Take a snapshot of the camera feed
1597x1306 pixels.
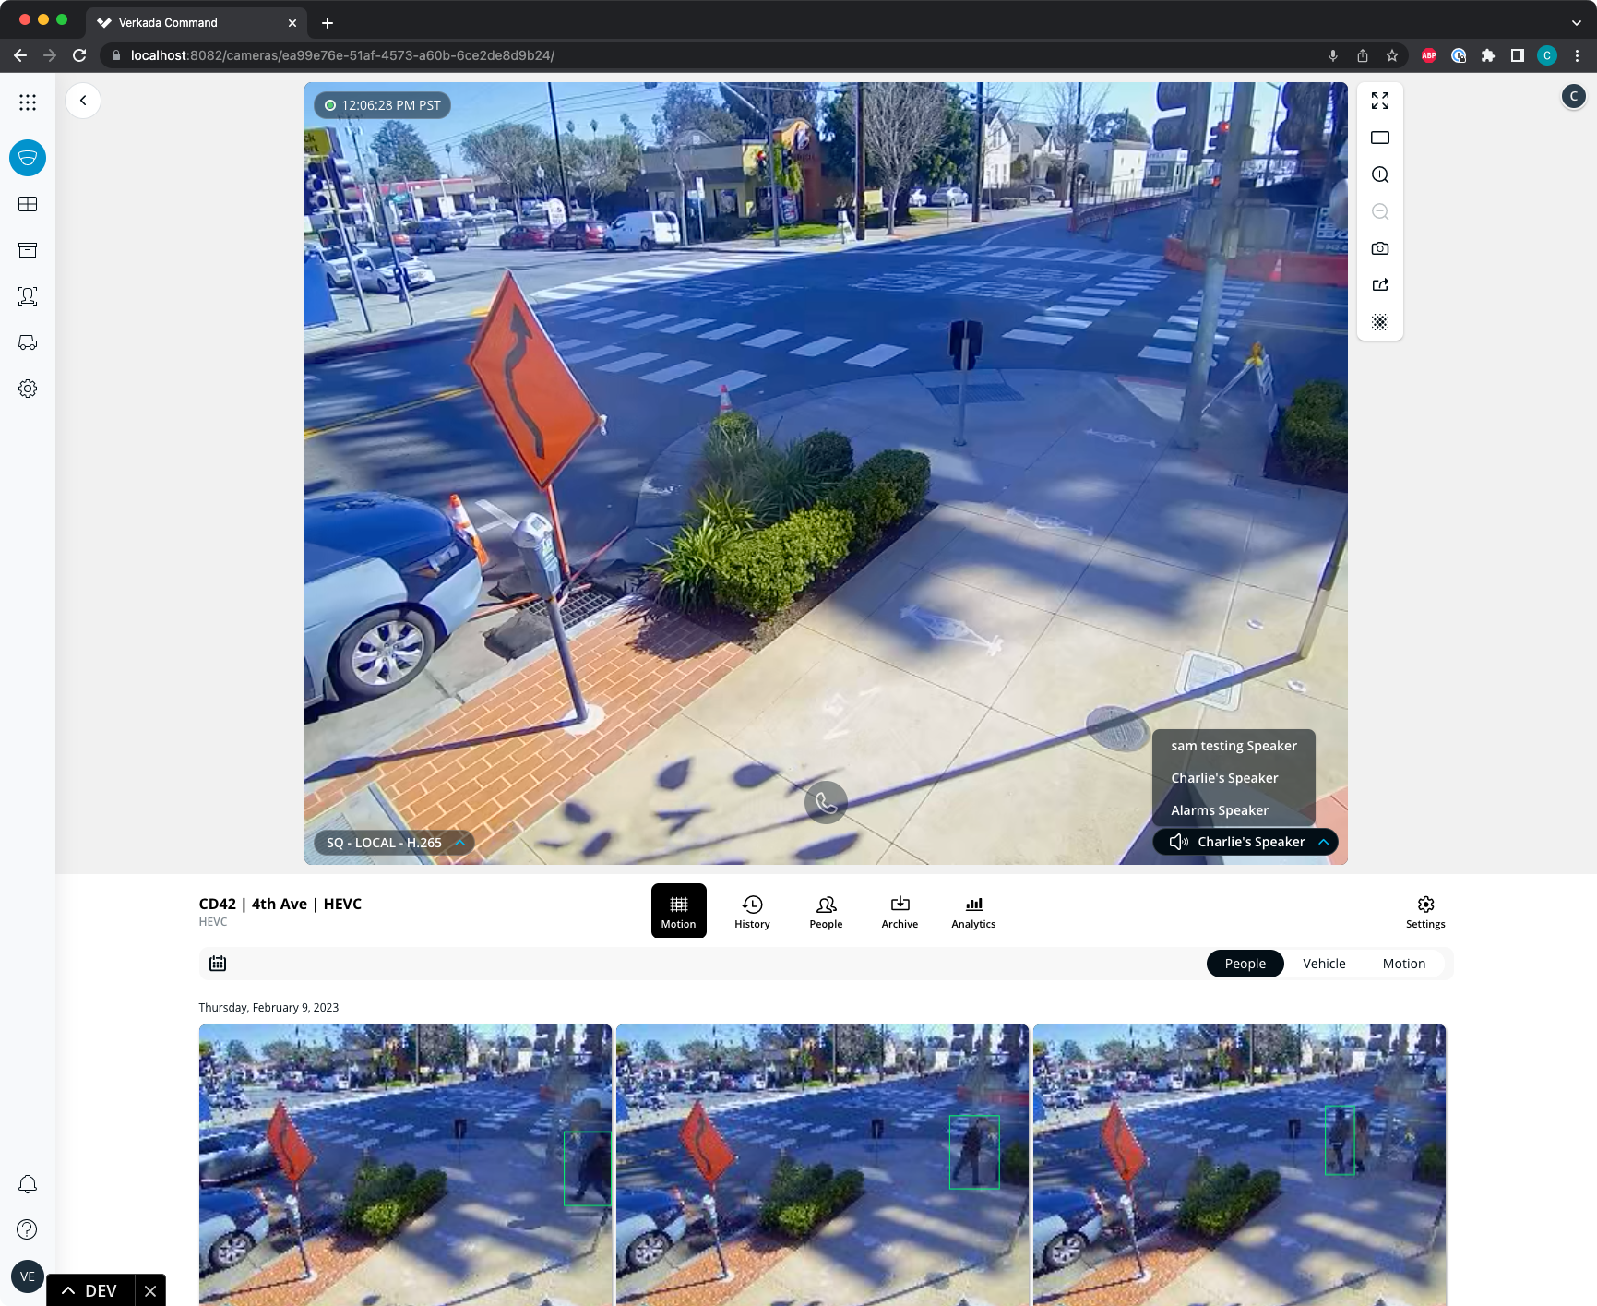pyautogui.click(x=1380, y=248)
